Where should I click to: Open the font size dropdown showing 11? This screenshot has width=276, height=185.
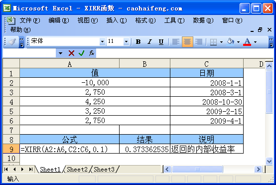[126, 42]
